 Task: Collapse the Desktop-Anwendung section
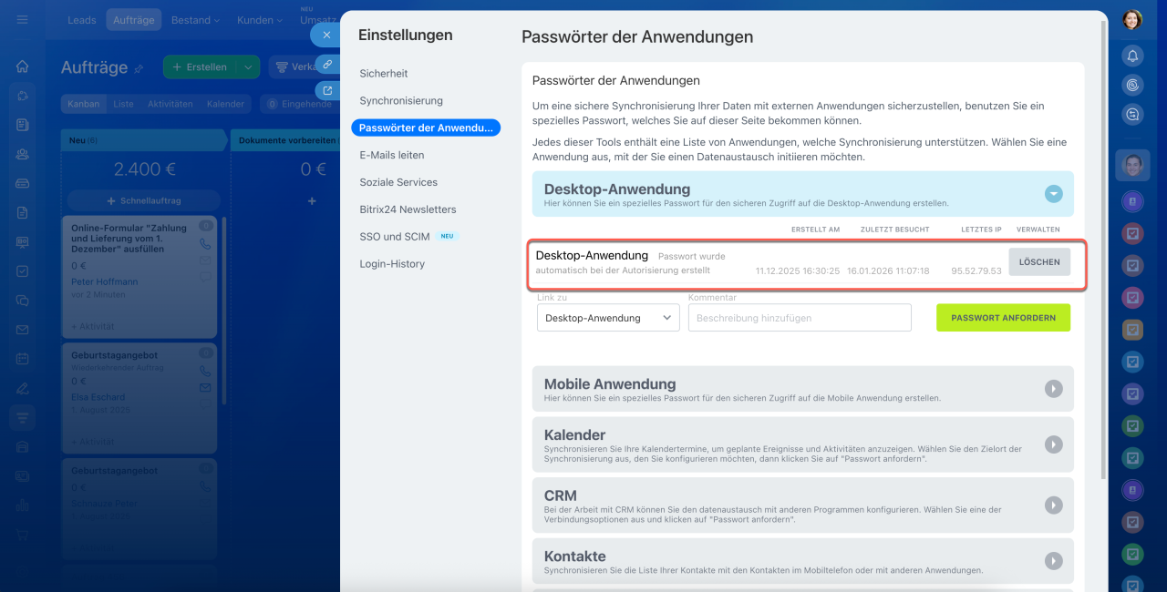pyautogui.click(x=1053, y=193)
